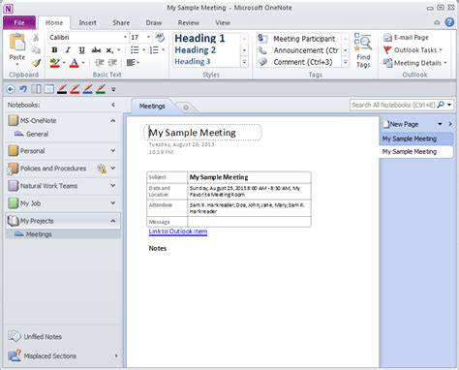This screenshot has height=370, width=459.
Task: Switch to the Draw tab
Action: (x=154, y=22)
